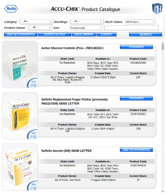Open the Bandings dropdown
The image size is (166, 195).
pos(87,22)
